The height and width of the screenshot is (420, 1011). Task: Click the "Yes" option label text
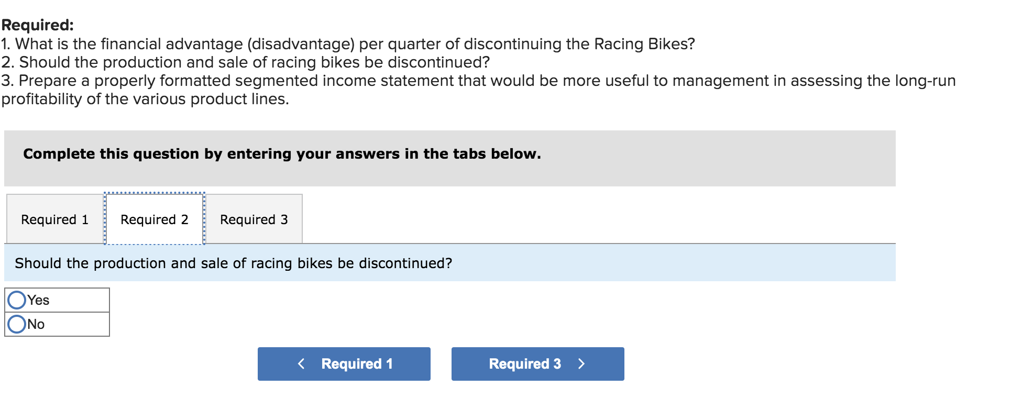point(38,300)
